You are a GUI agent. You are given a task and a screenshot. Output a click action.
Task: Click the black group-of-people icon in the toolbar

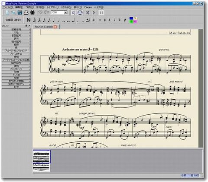pos(32,13)
